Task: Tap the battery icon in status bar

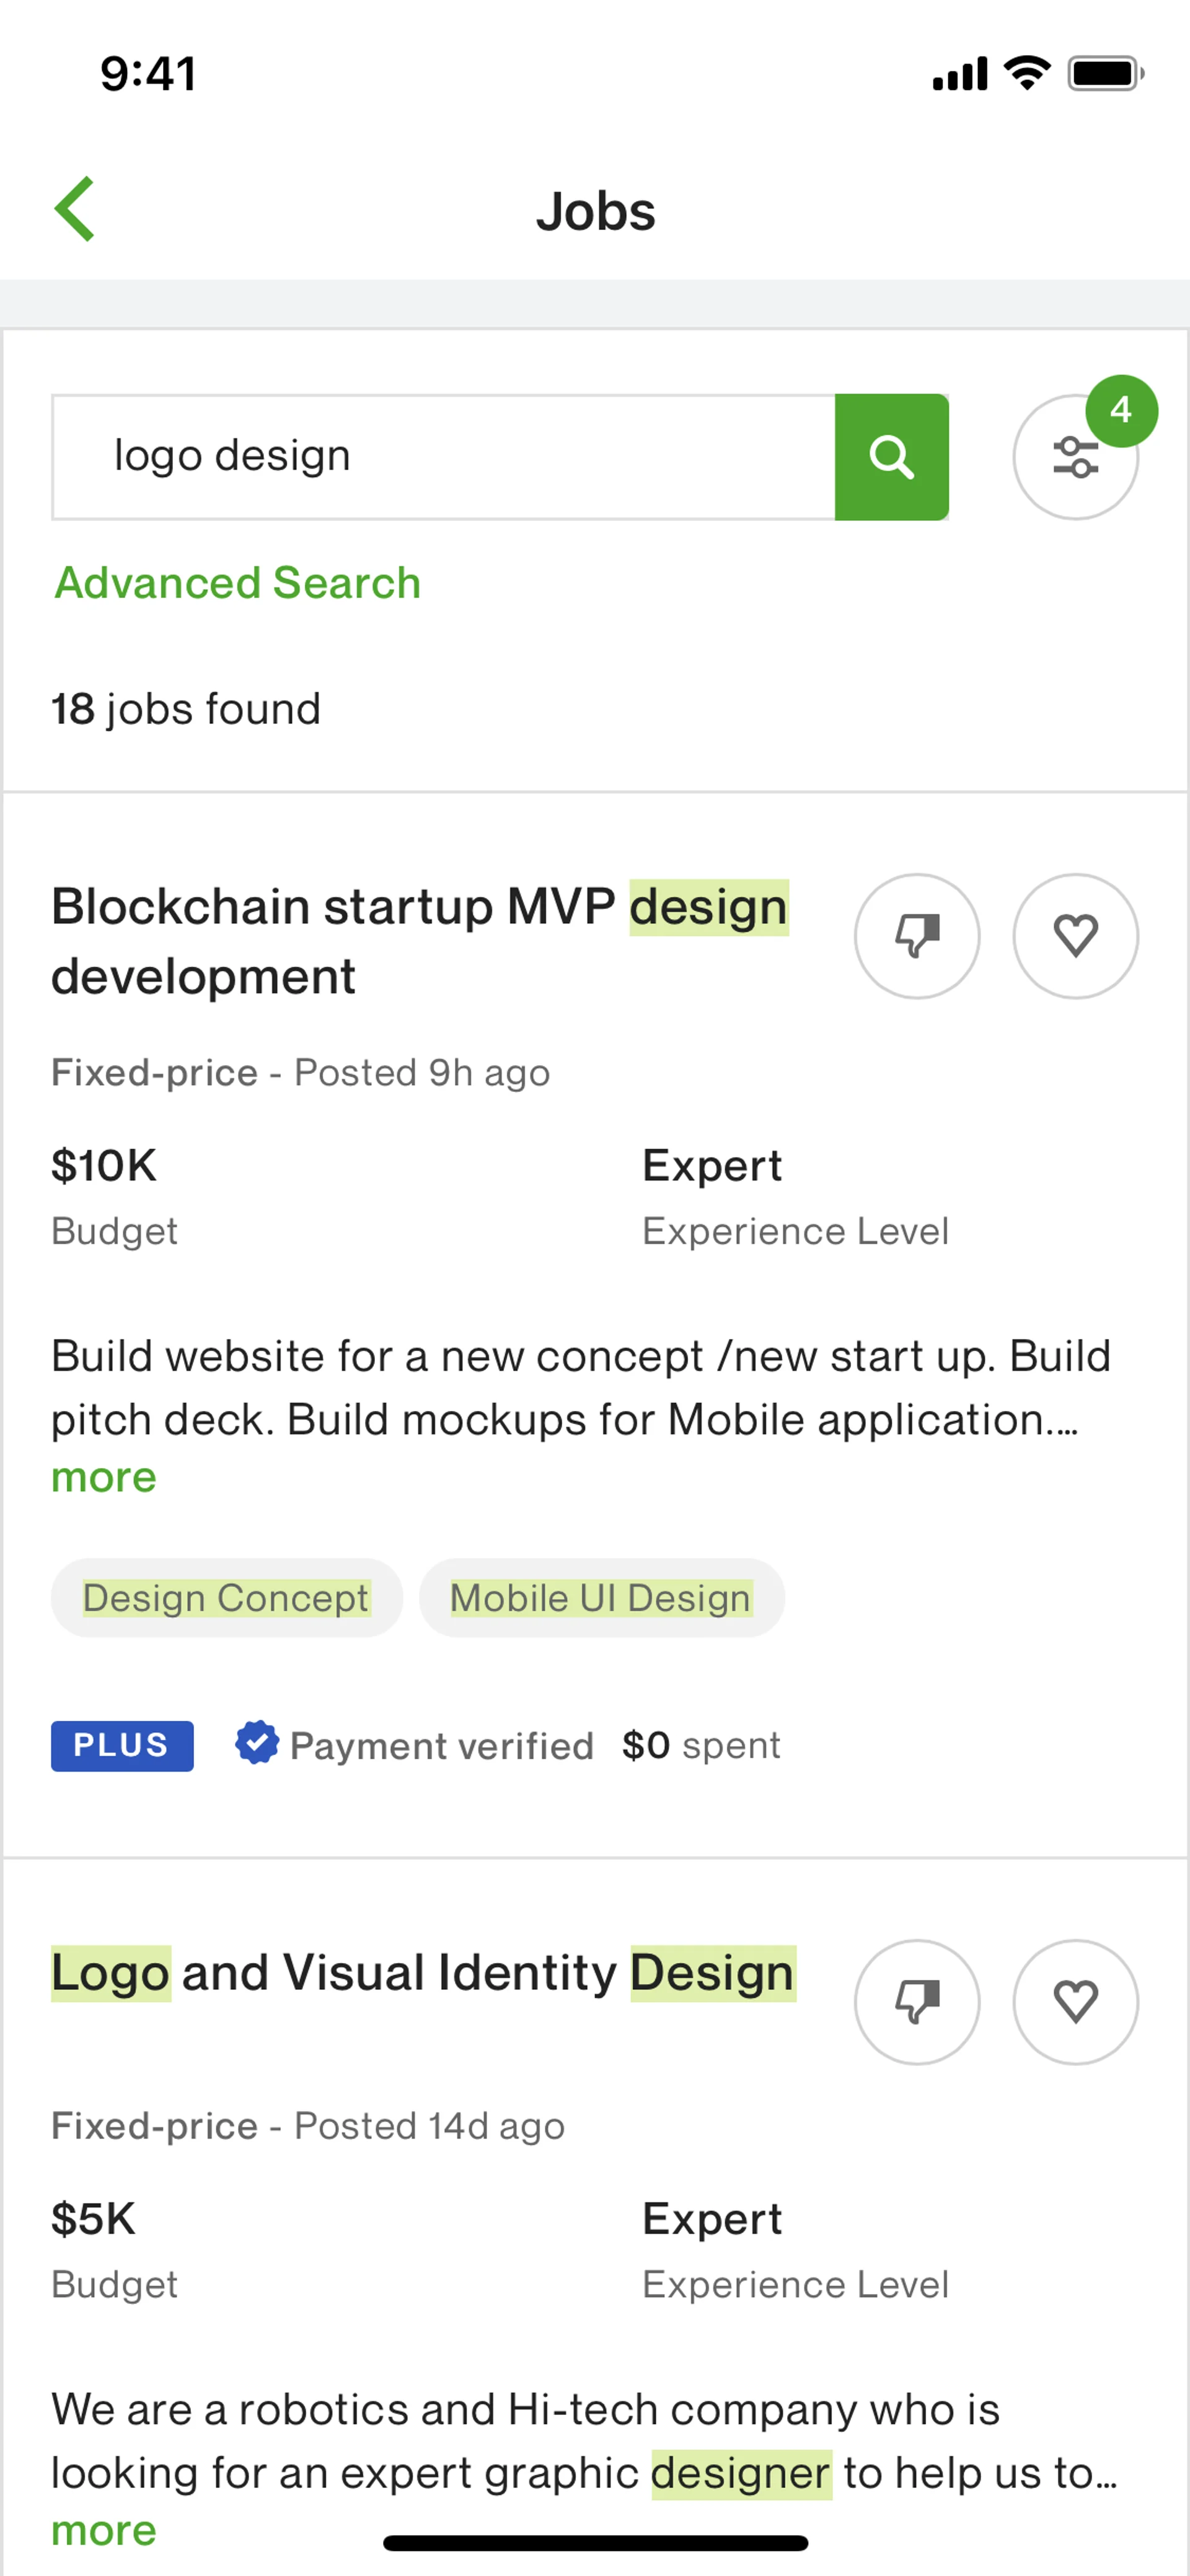Action: [1104, 73]
